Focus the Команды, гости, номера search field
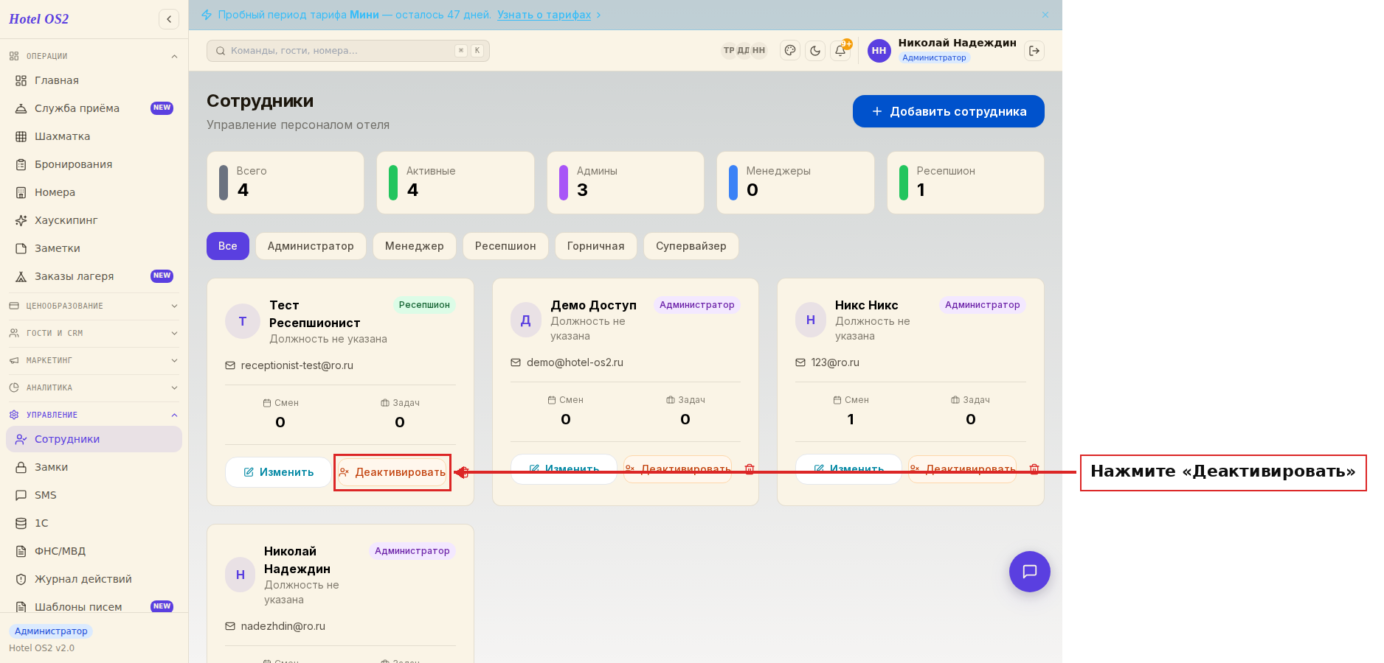 [348, 51]
